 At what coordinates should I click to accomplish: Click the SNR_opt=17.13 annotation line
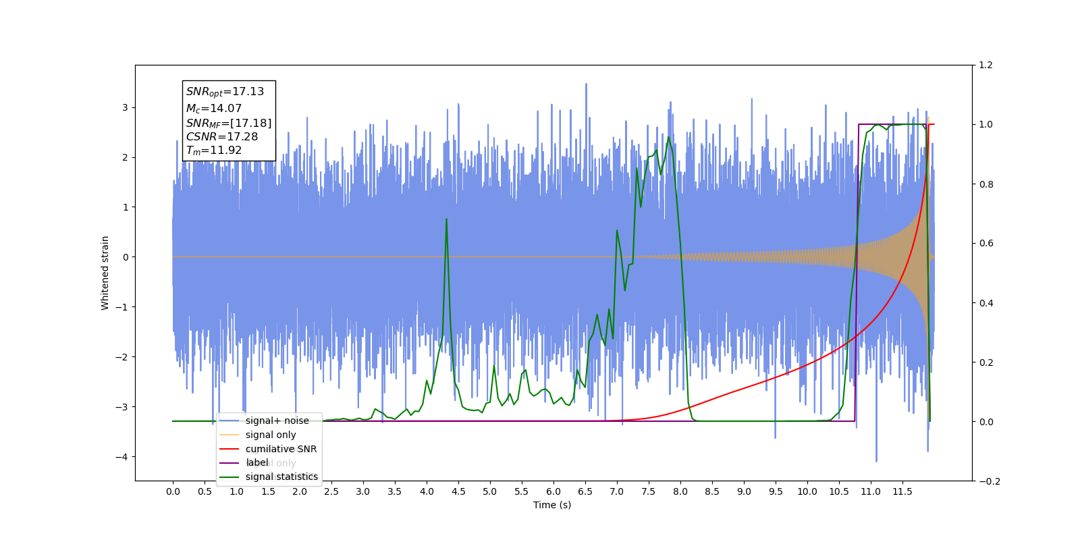225,92
